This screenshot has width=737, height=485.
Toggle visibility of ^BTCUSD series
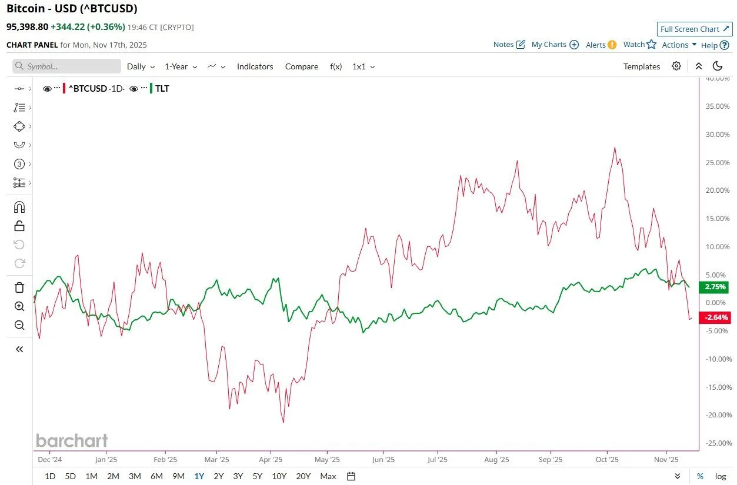pos(47,89)
